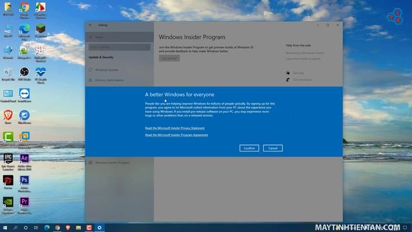Select the green Camtasia desktop shortcut
The image size is (412, 232).
pos(8,139)
